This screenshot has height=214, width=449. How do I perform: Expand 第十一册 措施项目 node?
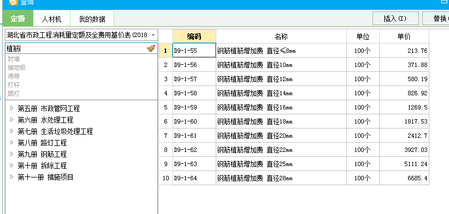point(11,176)
